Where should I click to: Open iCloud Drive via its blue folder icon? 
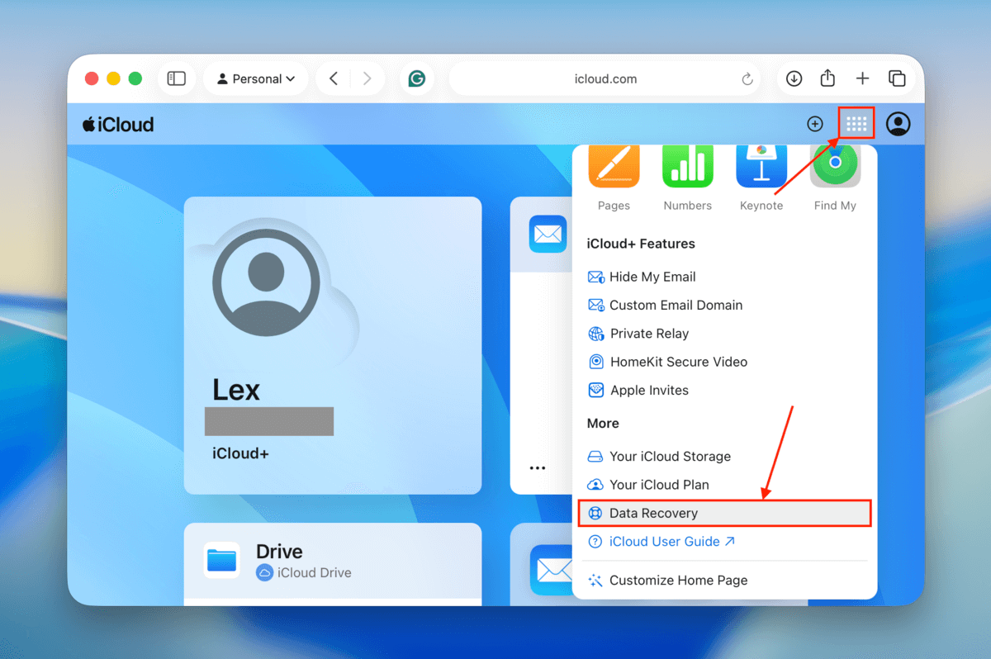(221, 559)
